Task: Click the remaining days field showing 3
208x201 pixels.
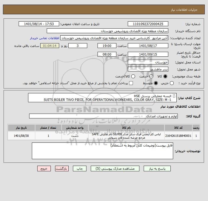Action: (x=78, y=46)
